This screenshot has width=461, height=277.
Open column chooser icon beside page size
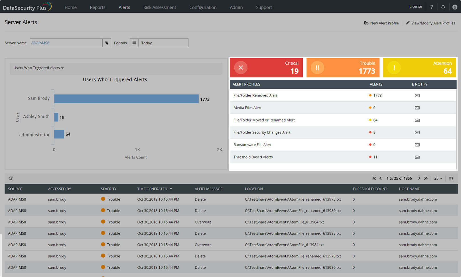(451, 178)
